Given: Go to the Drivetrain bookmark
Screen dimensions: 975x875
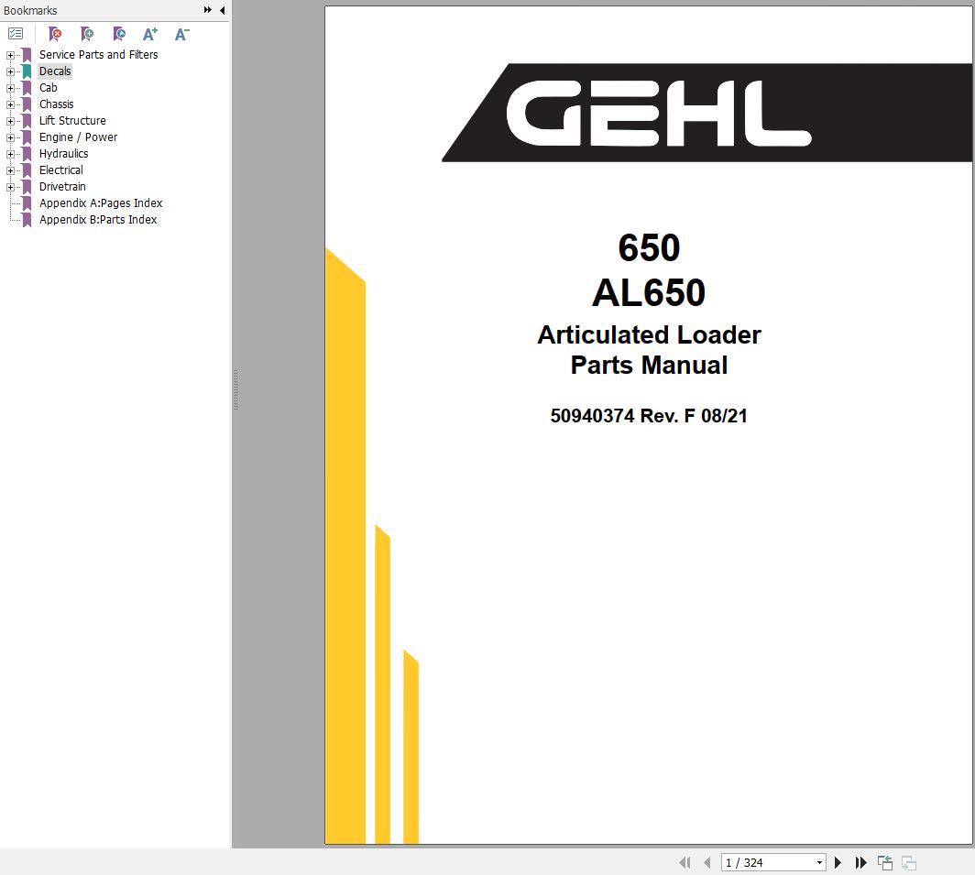Looking at the screenshot, I should [62, 187].
